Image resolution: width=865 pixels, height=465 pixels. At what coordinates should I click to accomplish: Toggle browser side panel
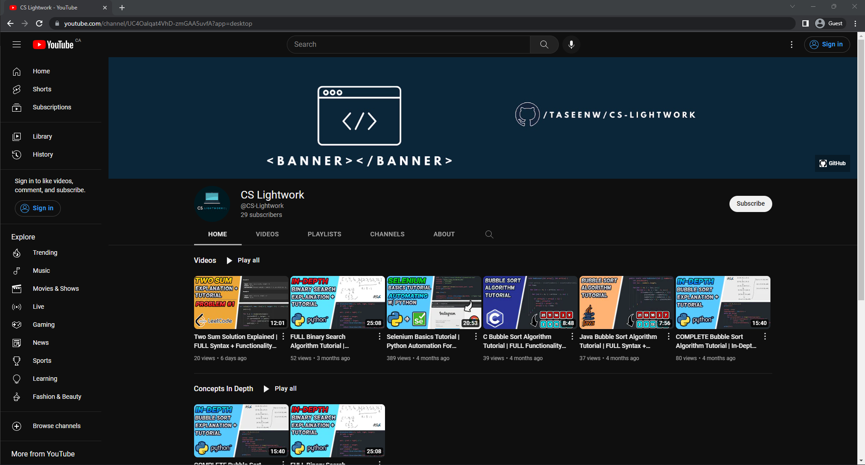(806, 23)
